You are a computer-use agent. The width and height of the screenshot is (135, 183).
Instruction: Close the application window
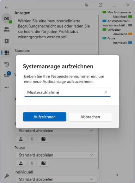128,5
